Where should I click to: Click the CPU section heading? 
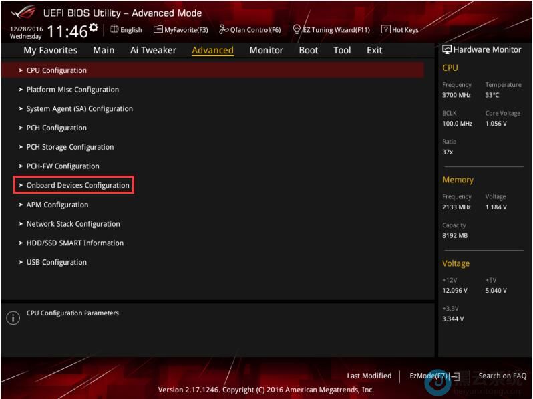[450, 68]
